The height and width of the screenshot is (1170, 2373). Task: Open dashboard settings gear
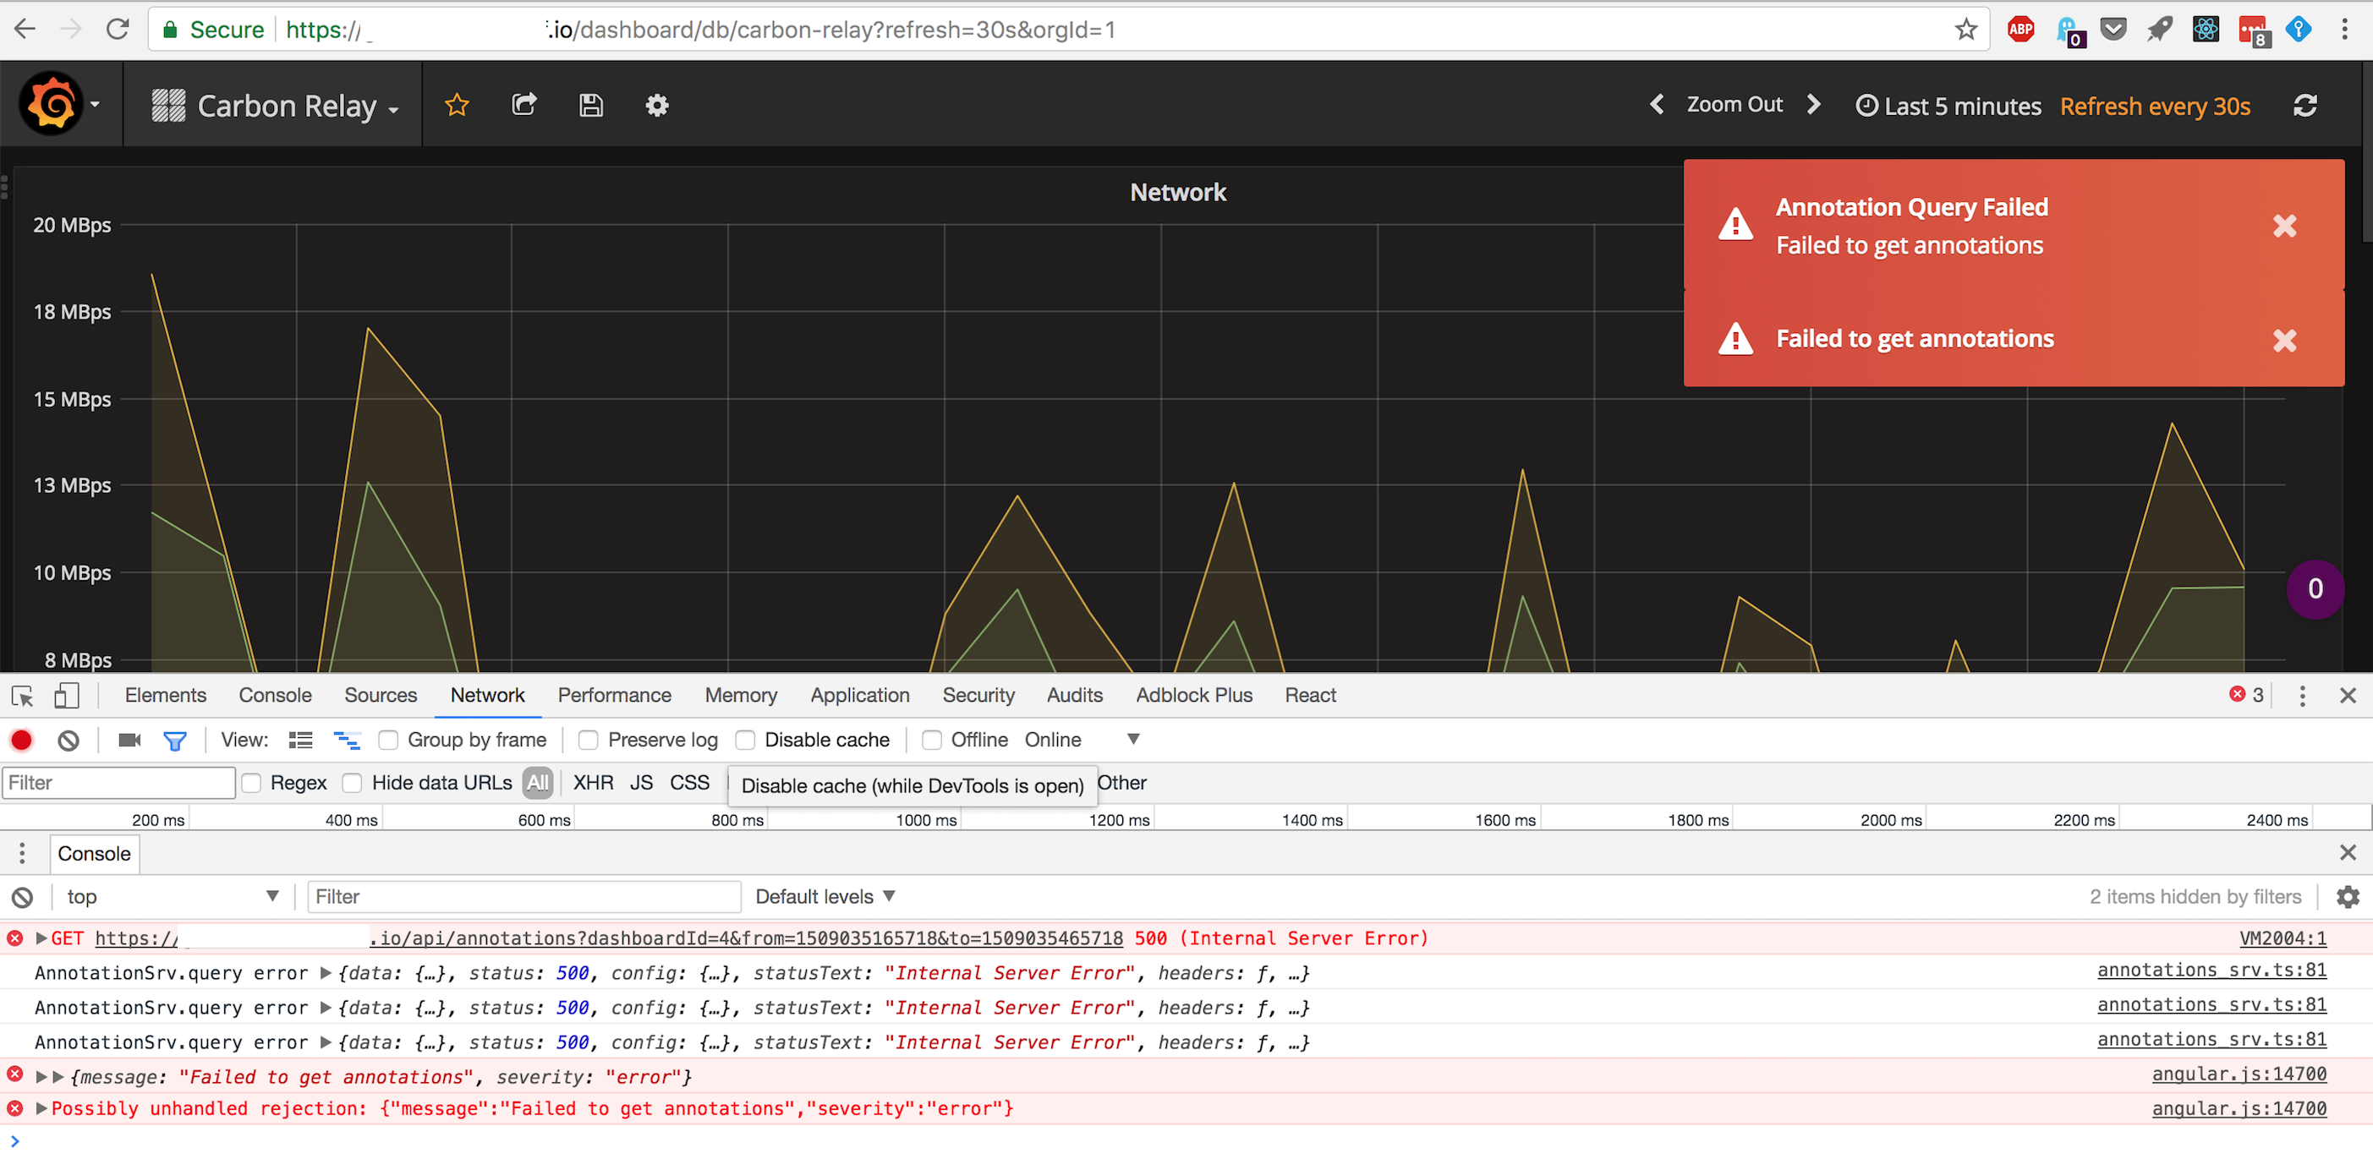click(x=657, y=105)
